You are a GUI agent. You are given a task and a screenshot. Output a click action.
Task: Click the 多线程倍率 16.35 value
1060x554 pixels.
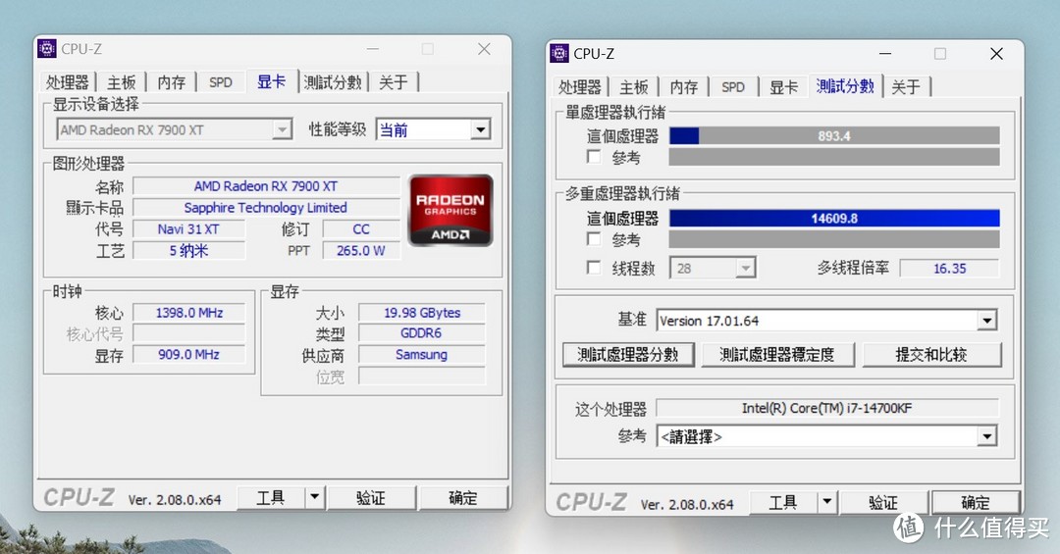pyautogui.click(x=950, y=269)
